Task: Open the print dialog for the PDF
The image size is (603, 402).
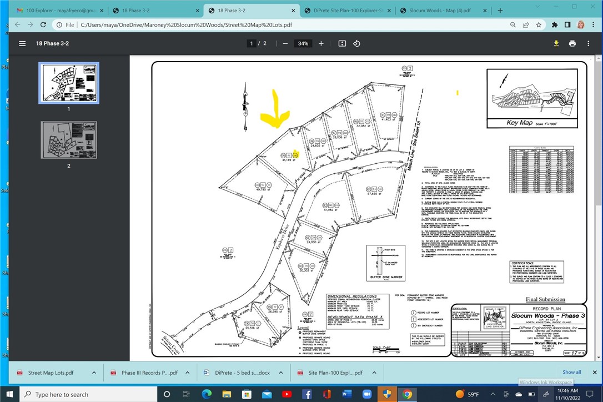Action: point(572,43)
